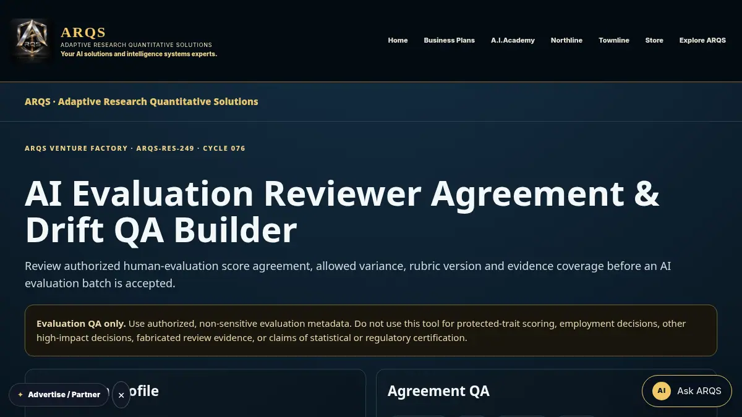Open the Home menu item
The height and width of the screenshot is (417, 742).
[x=398, y=40]
